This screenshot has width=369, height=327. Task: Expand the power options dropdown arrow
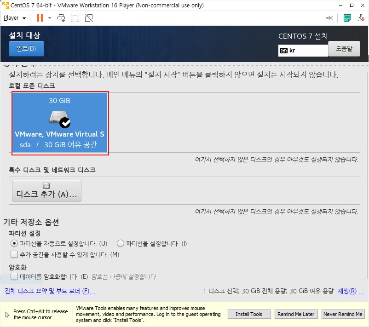pos(49,18)
